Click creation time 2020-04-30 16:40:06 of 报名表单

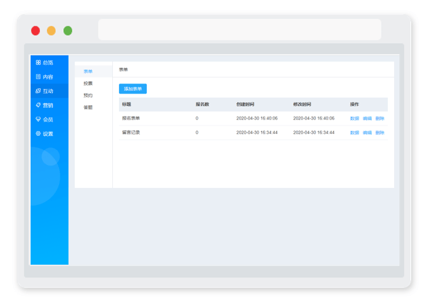[x=257, y=118]
